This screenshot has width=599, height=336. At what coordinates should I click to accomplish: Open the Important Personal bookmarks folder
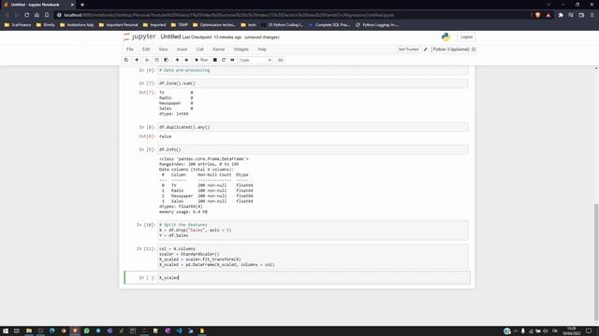(119, 25)
